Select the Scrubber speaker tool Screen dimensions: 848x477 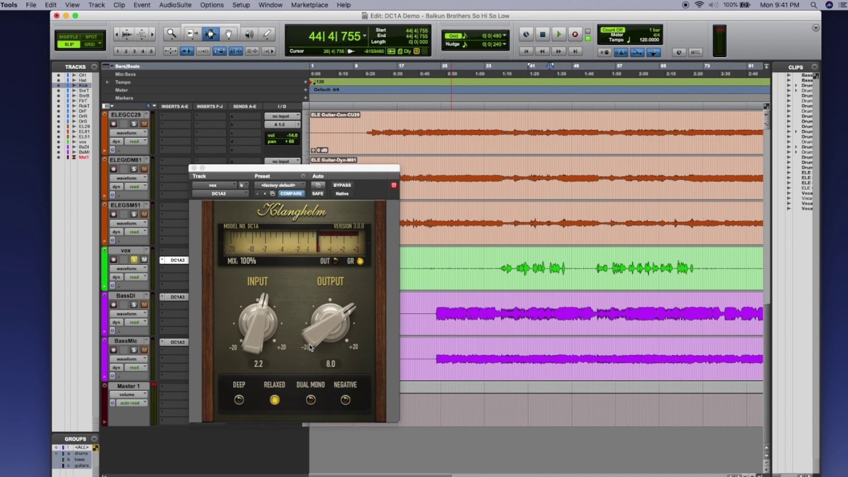coord(249,34)
